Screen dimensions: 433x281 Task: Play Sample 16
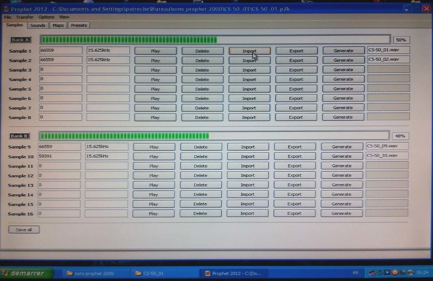[x=153, y=213]
